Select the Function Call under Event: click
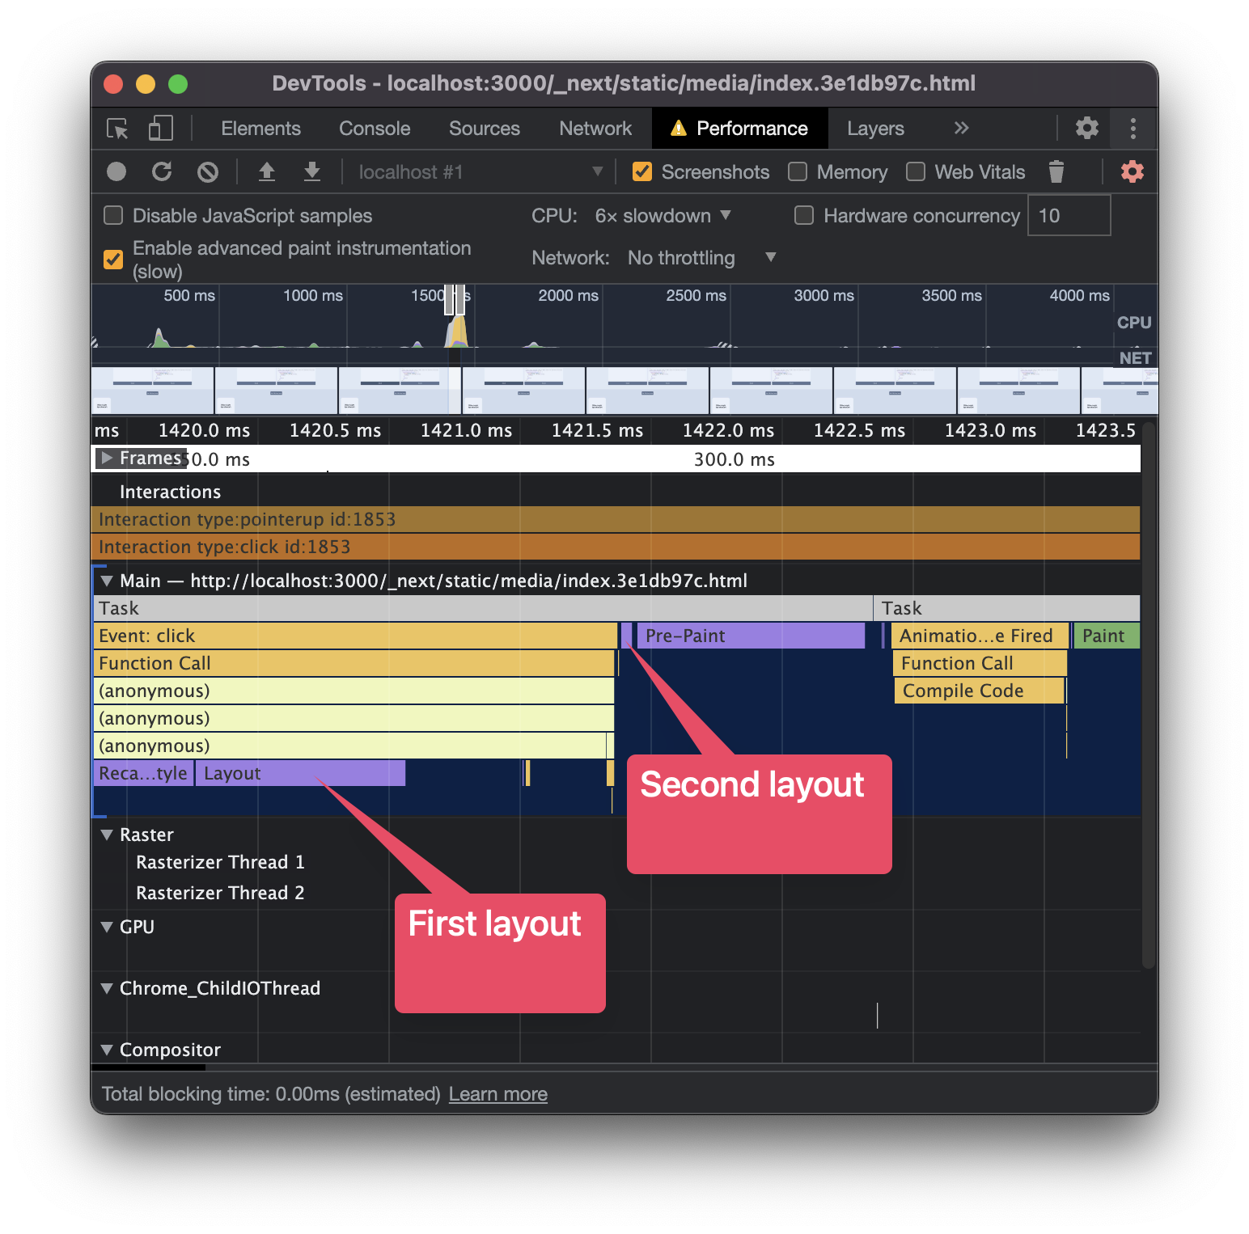Image resolution: width=1249 pixels, height=1234 pixels. (354, 663)
